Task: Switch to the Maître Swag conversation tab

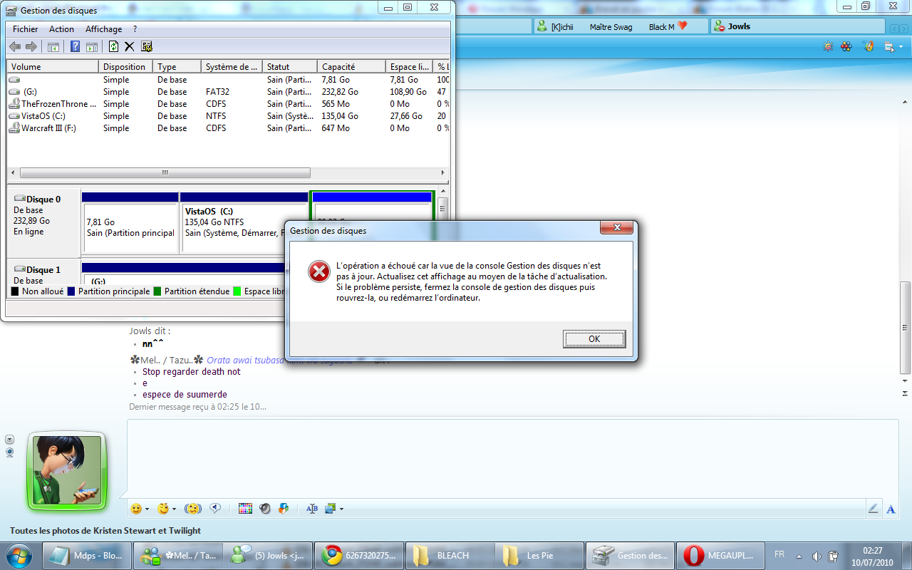Action: pyautogui.click(x=611, y=27)
